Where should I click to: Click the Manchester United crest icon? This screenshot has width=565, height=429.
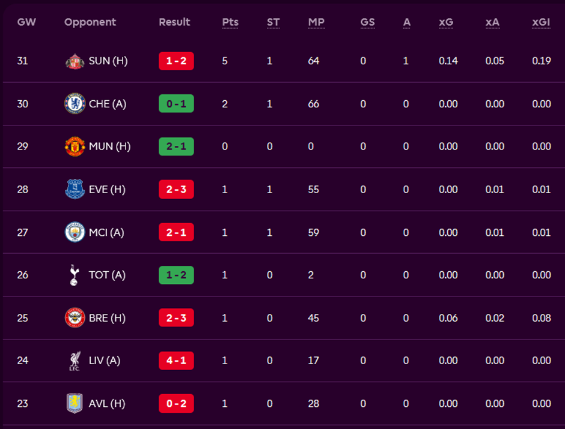[x=75, y=146]
